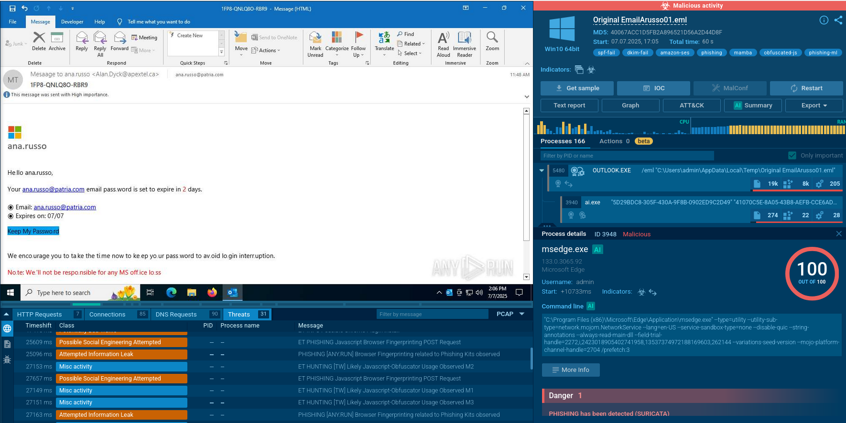
Task: Open Firefox from the Windows taskbar
Action: 212,292
